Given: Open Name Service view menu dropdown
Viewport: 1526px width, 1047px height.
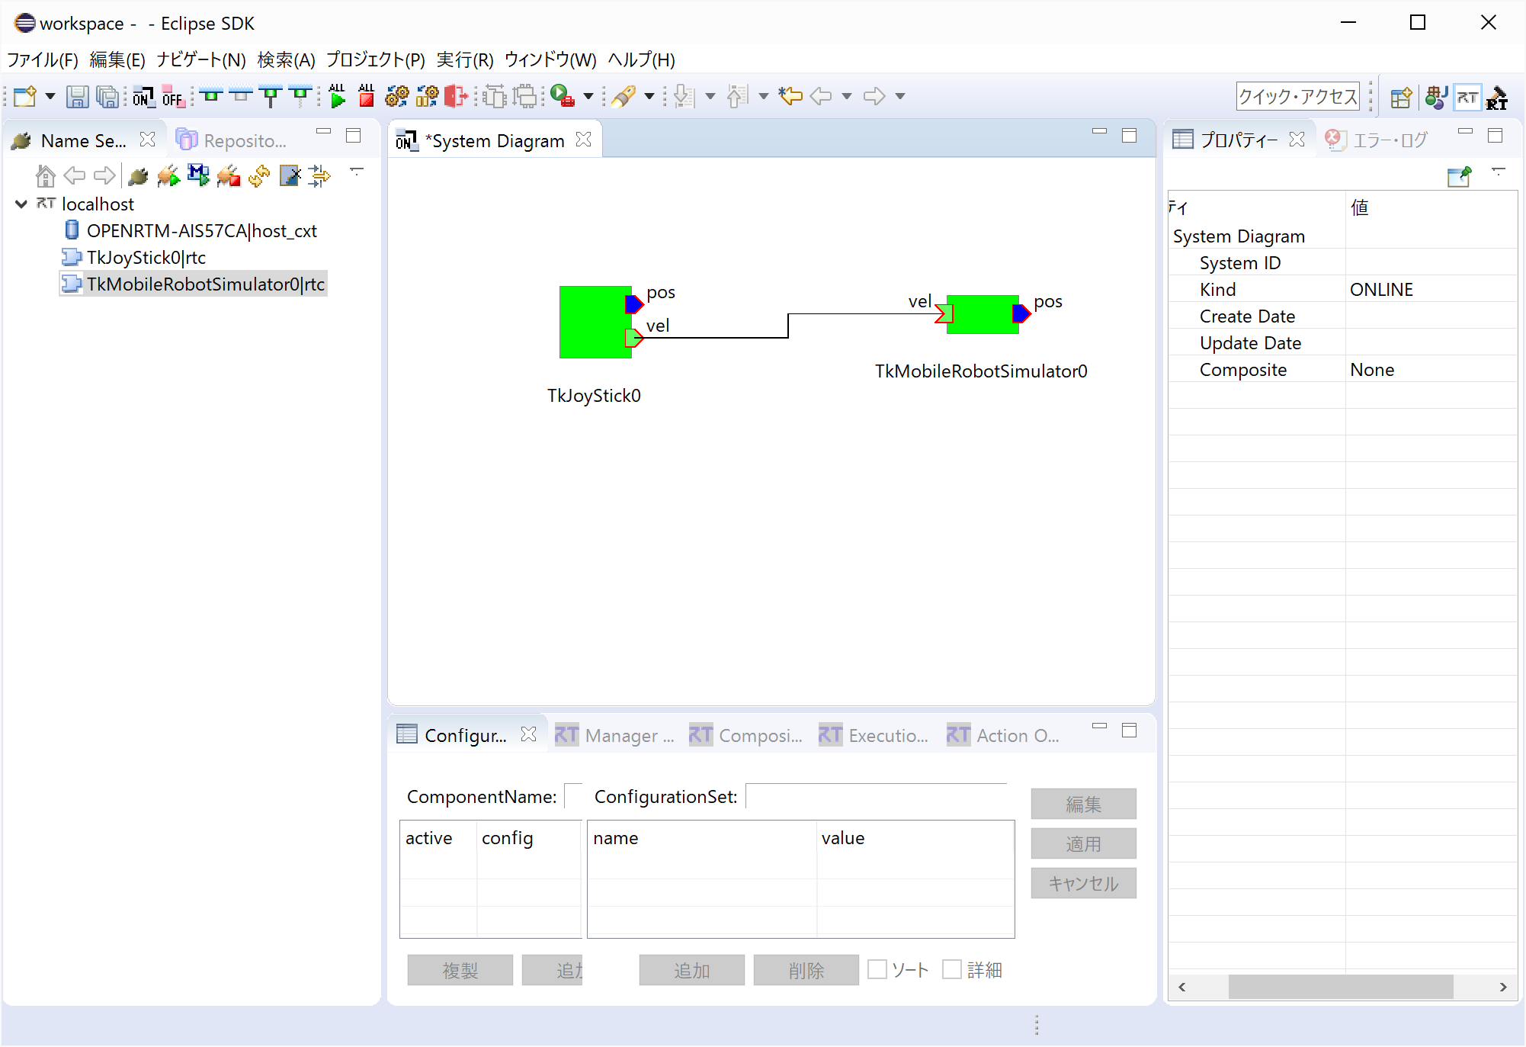Looking at the screenshot, I should (356, 172).
